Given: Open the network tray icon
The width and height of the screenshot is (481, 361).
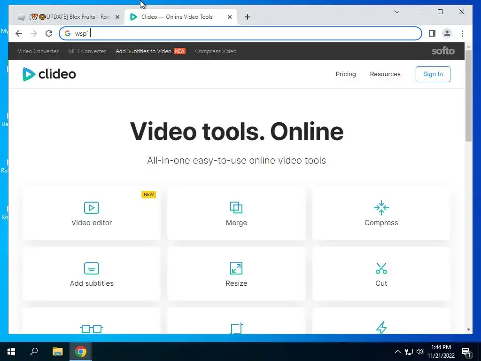Looking at the screenshot, I should (x=409, y=352).
